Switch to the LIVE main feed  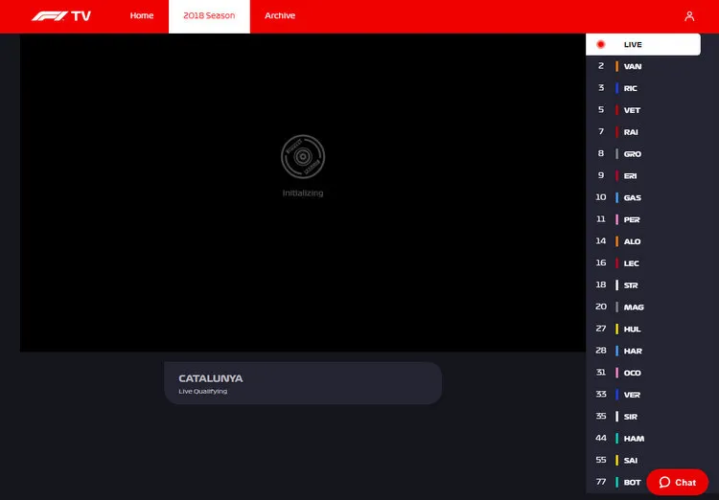(643, 44)
